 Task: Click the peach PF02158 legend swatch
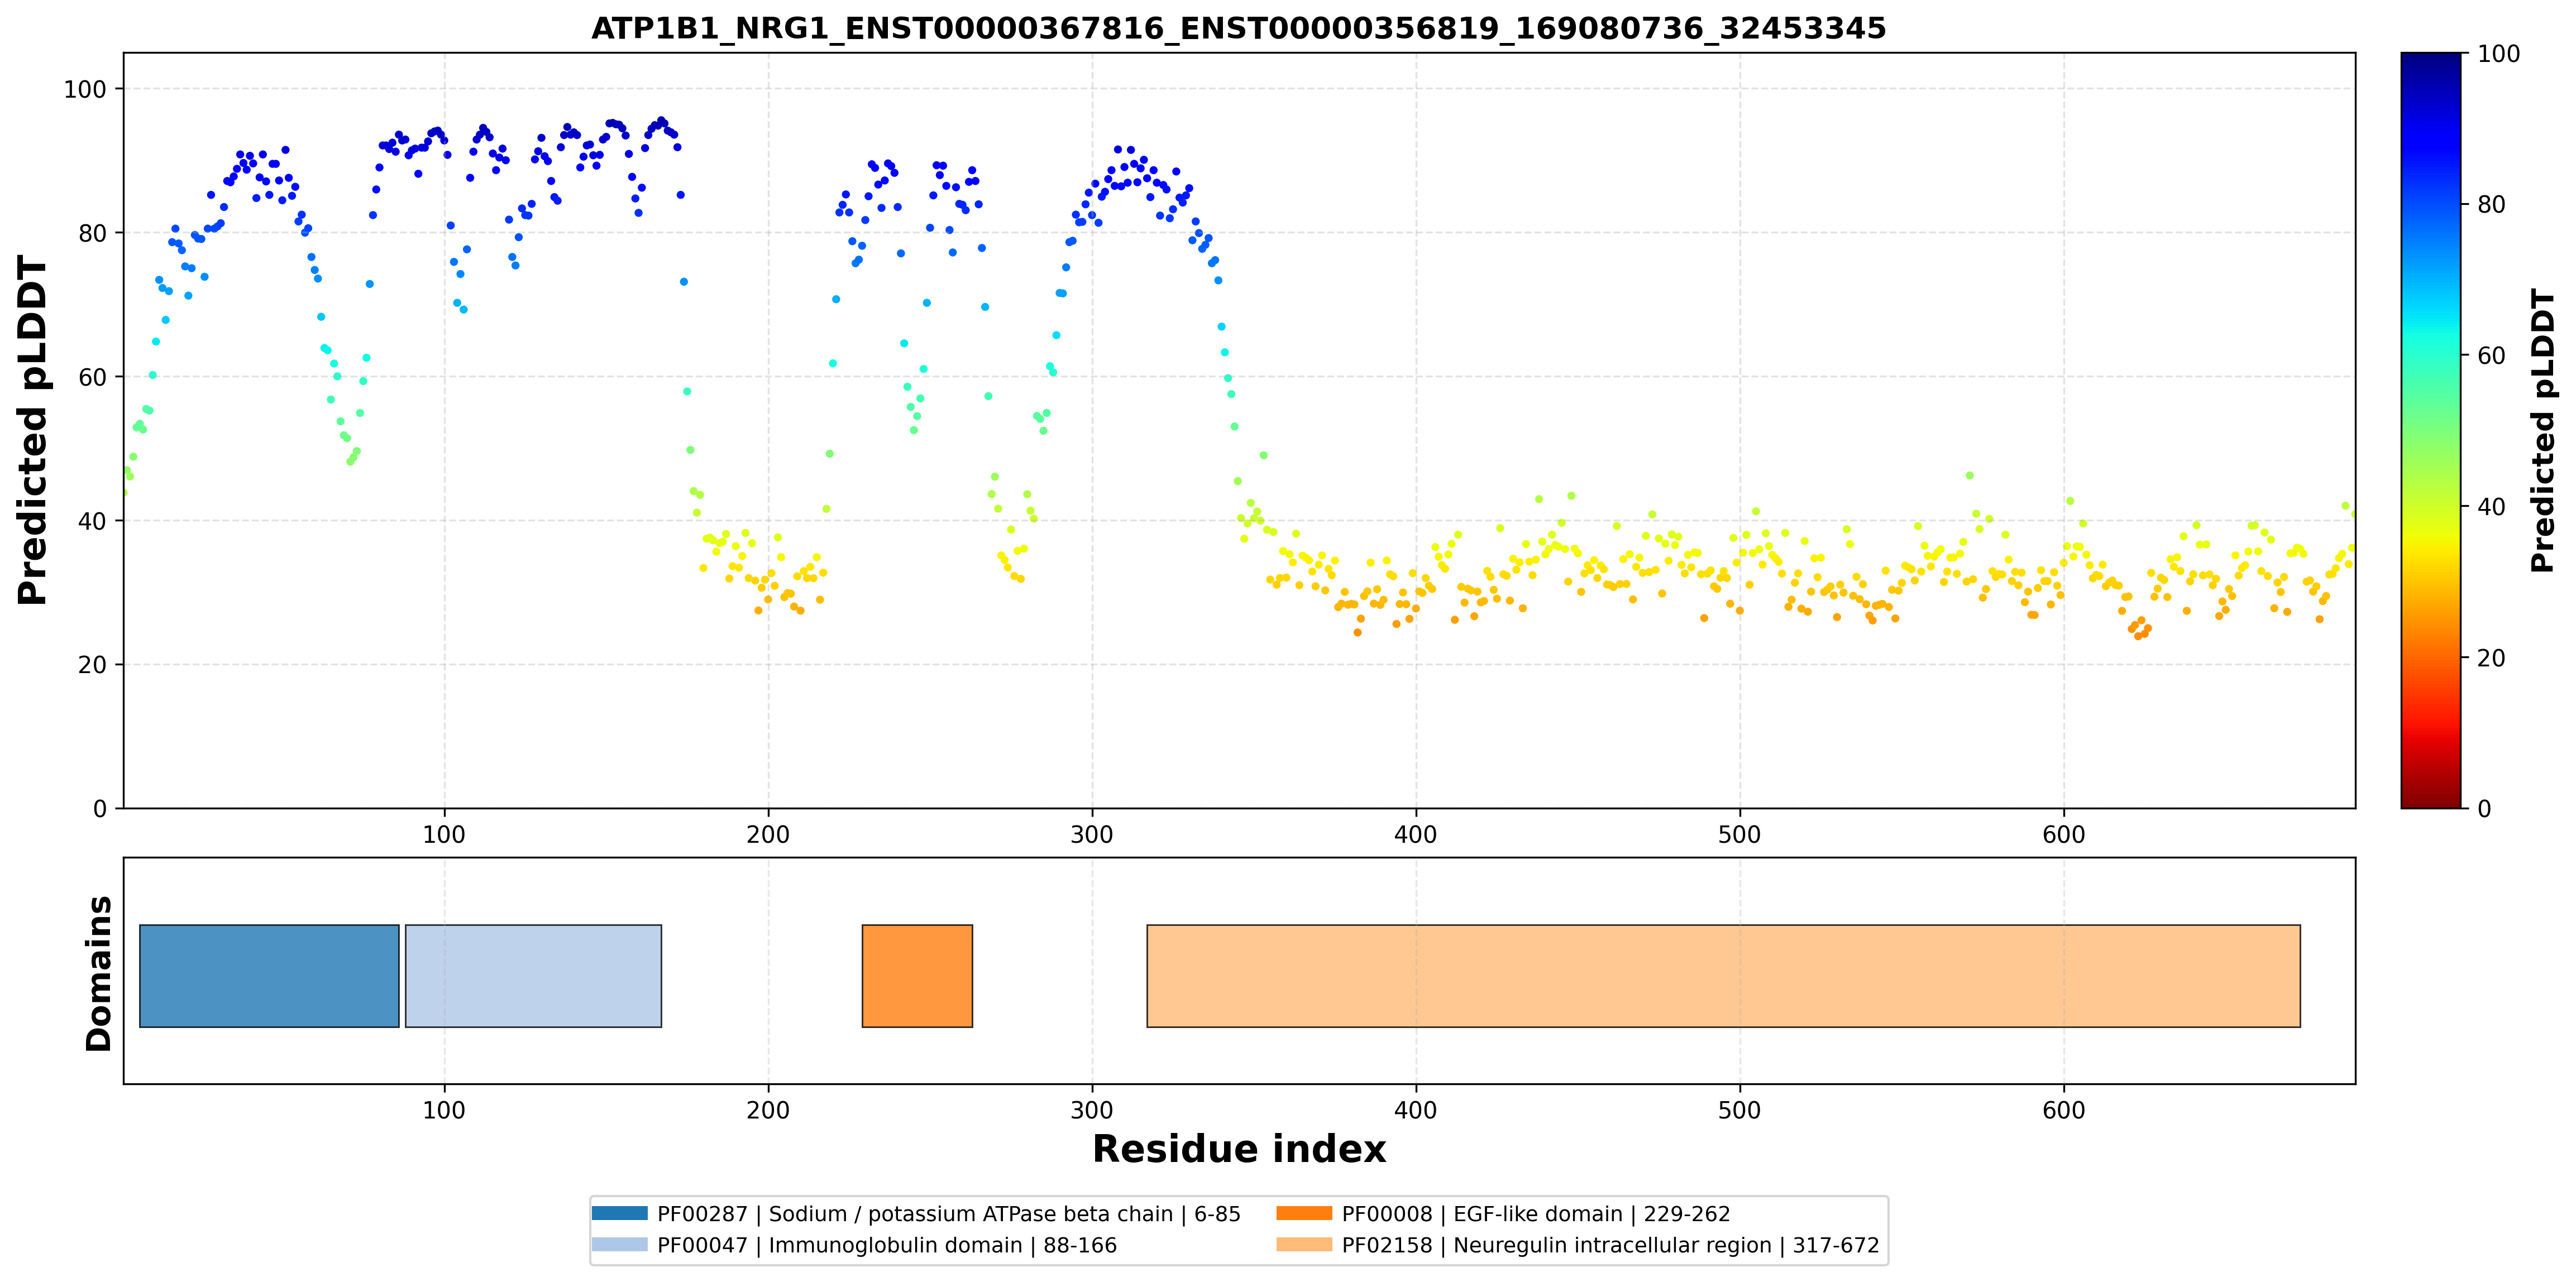(1304, 1245)
